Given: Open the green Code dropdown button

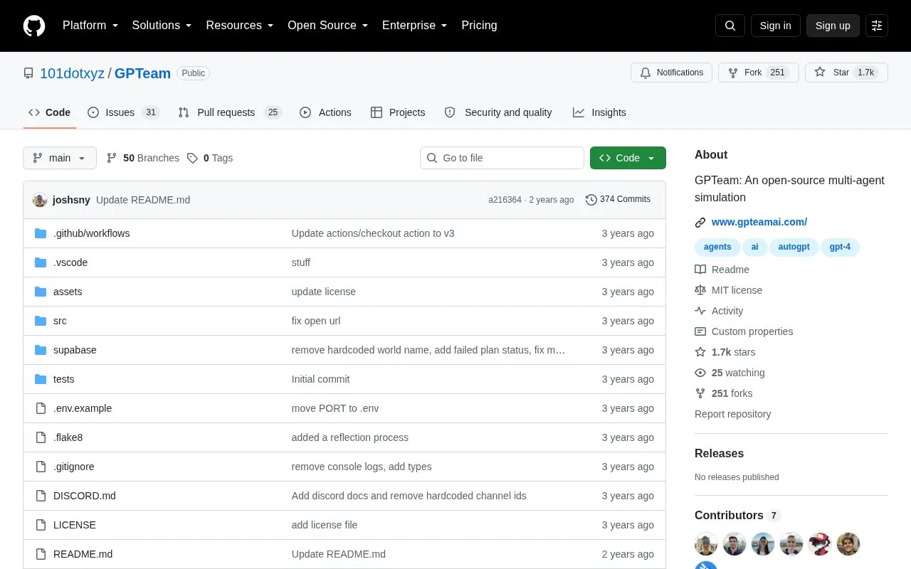Looking at the screenshot, I should pyautogui.click(x=628, y=158).
